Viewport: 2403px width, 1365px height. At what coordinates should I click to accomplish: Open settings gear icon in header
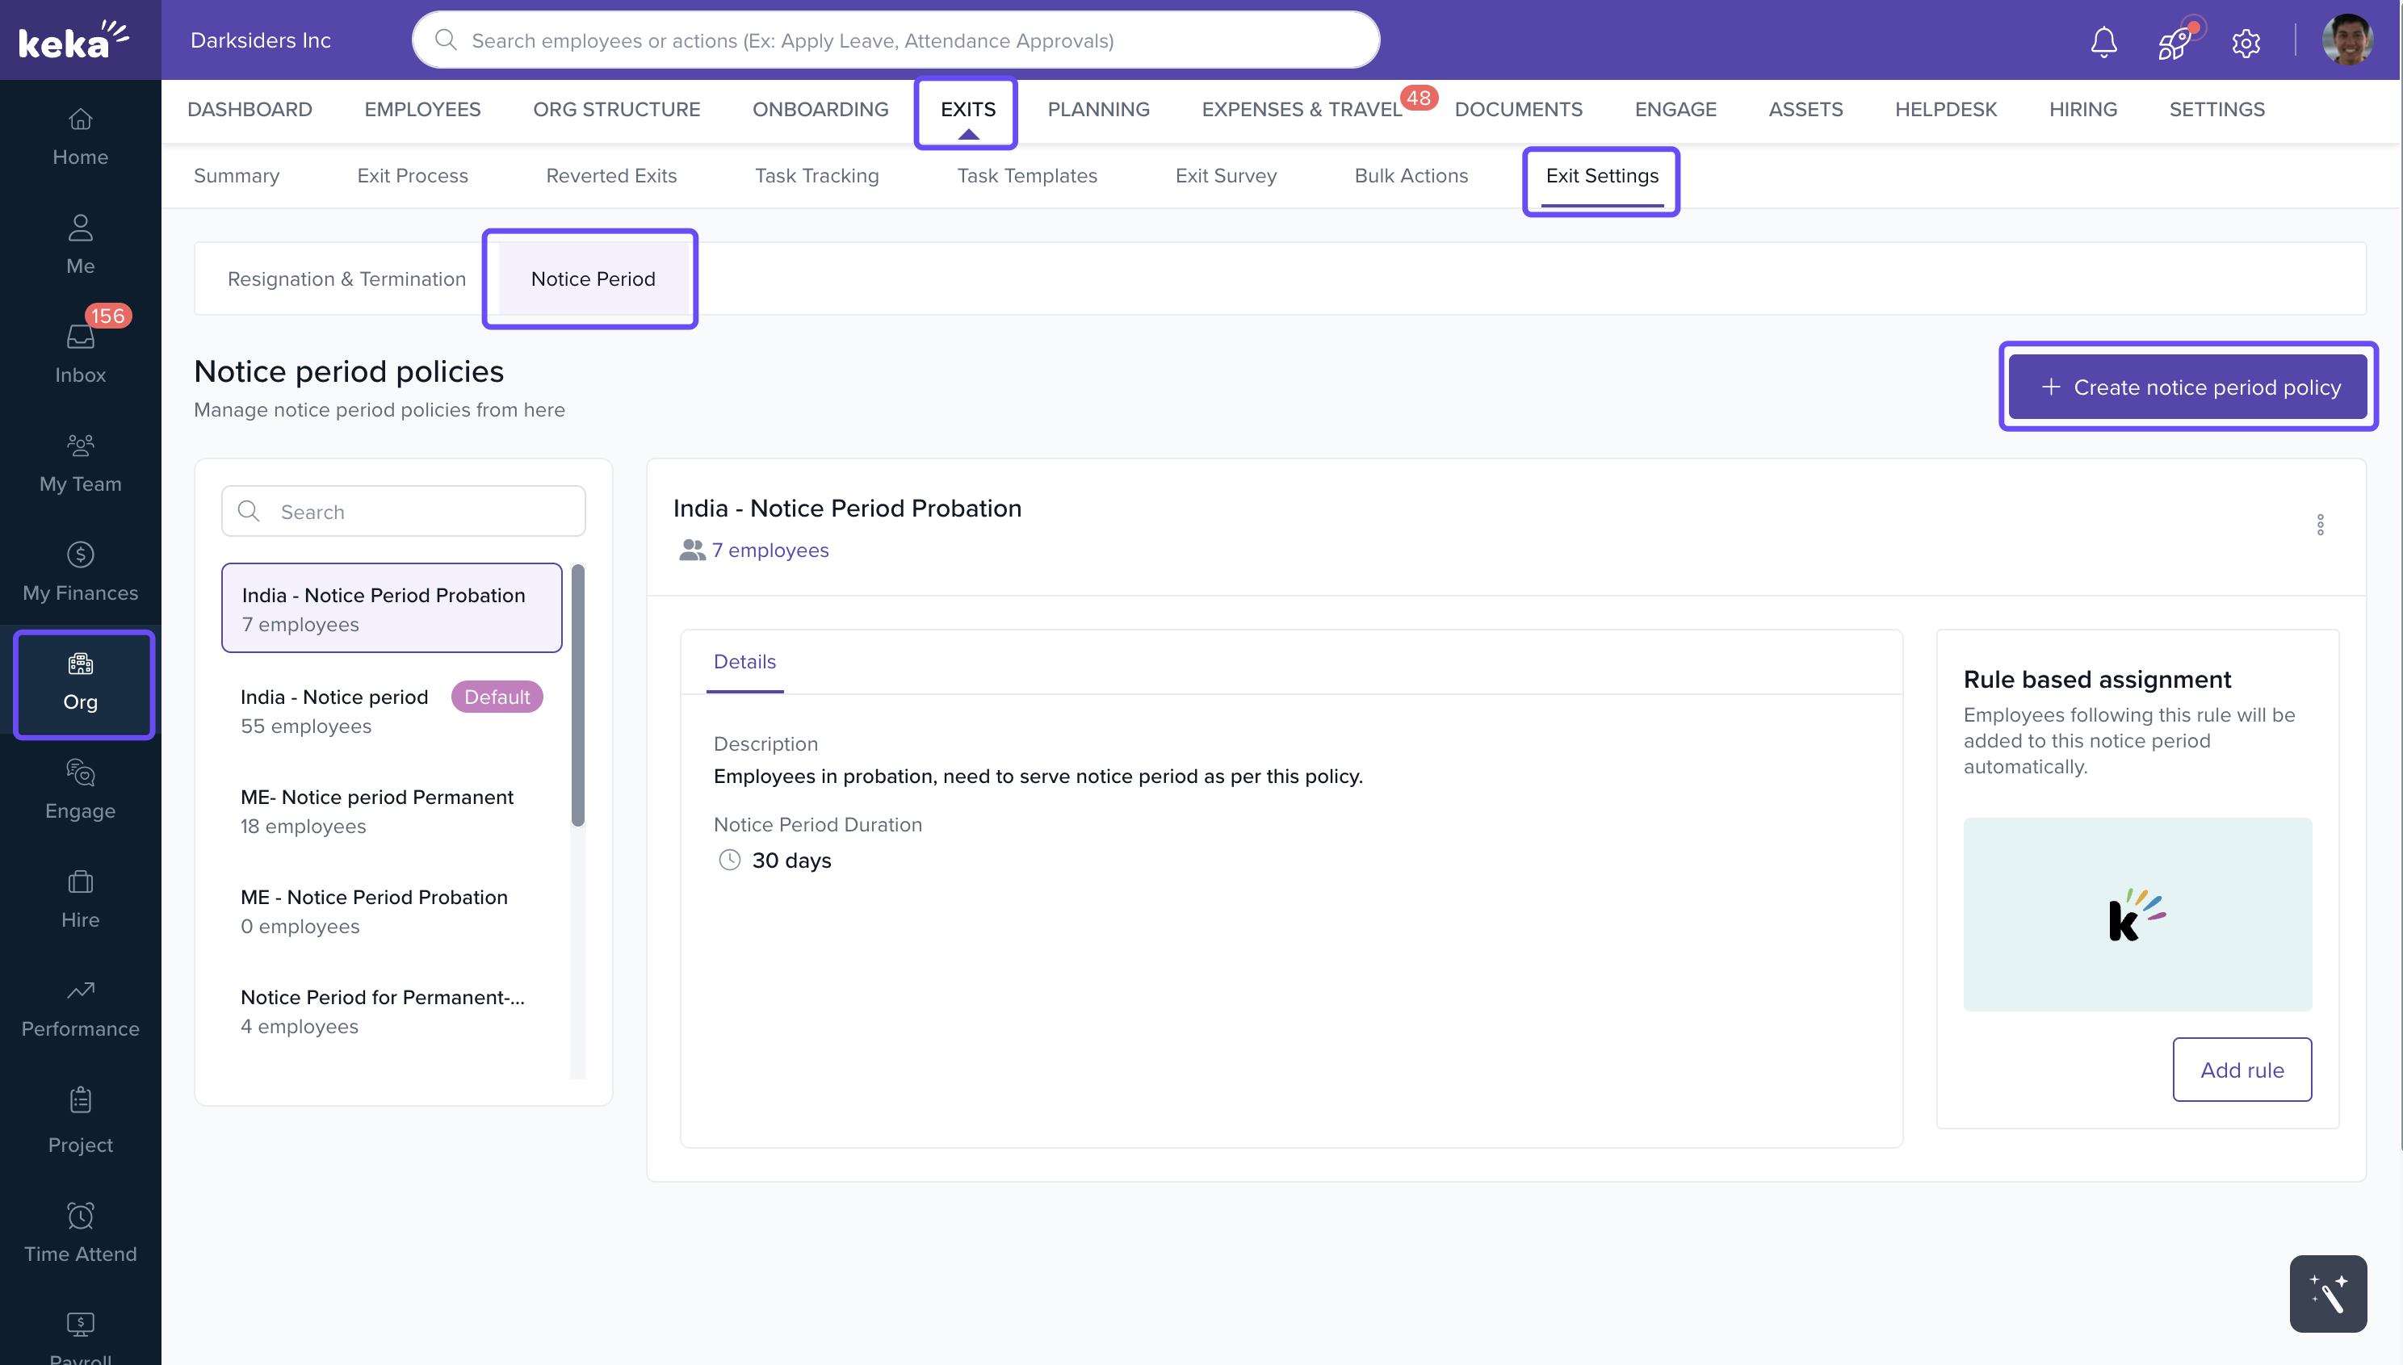(2246, 42)
